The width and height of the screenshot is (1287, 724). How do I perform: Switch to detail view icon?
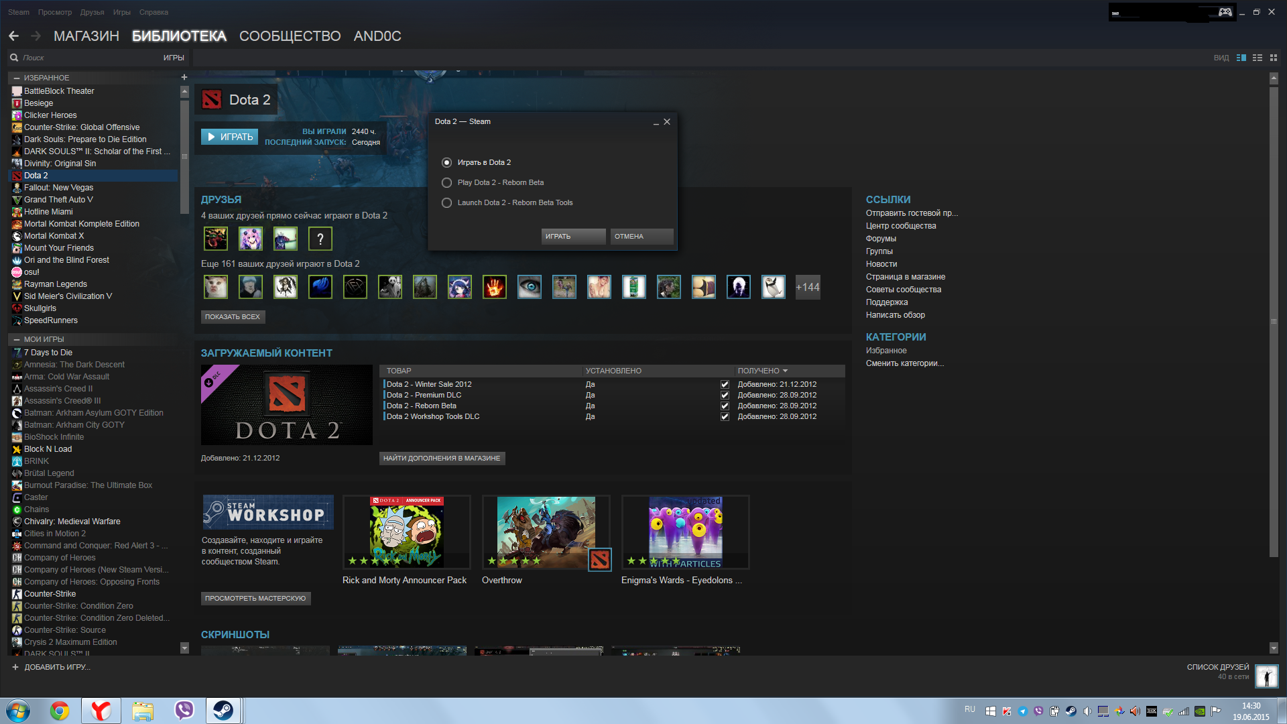[x=1241, y=58]
